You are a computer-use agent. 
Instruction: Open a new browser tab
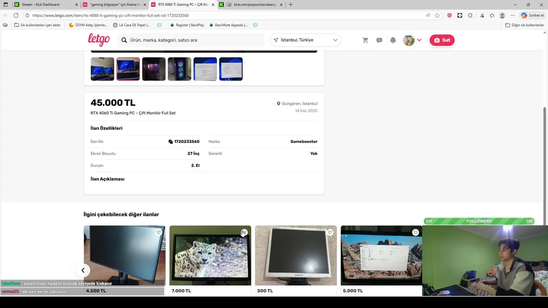coord(291,5)
